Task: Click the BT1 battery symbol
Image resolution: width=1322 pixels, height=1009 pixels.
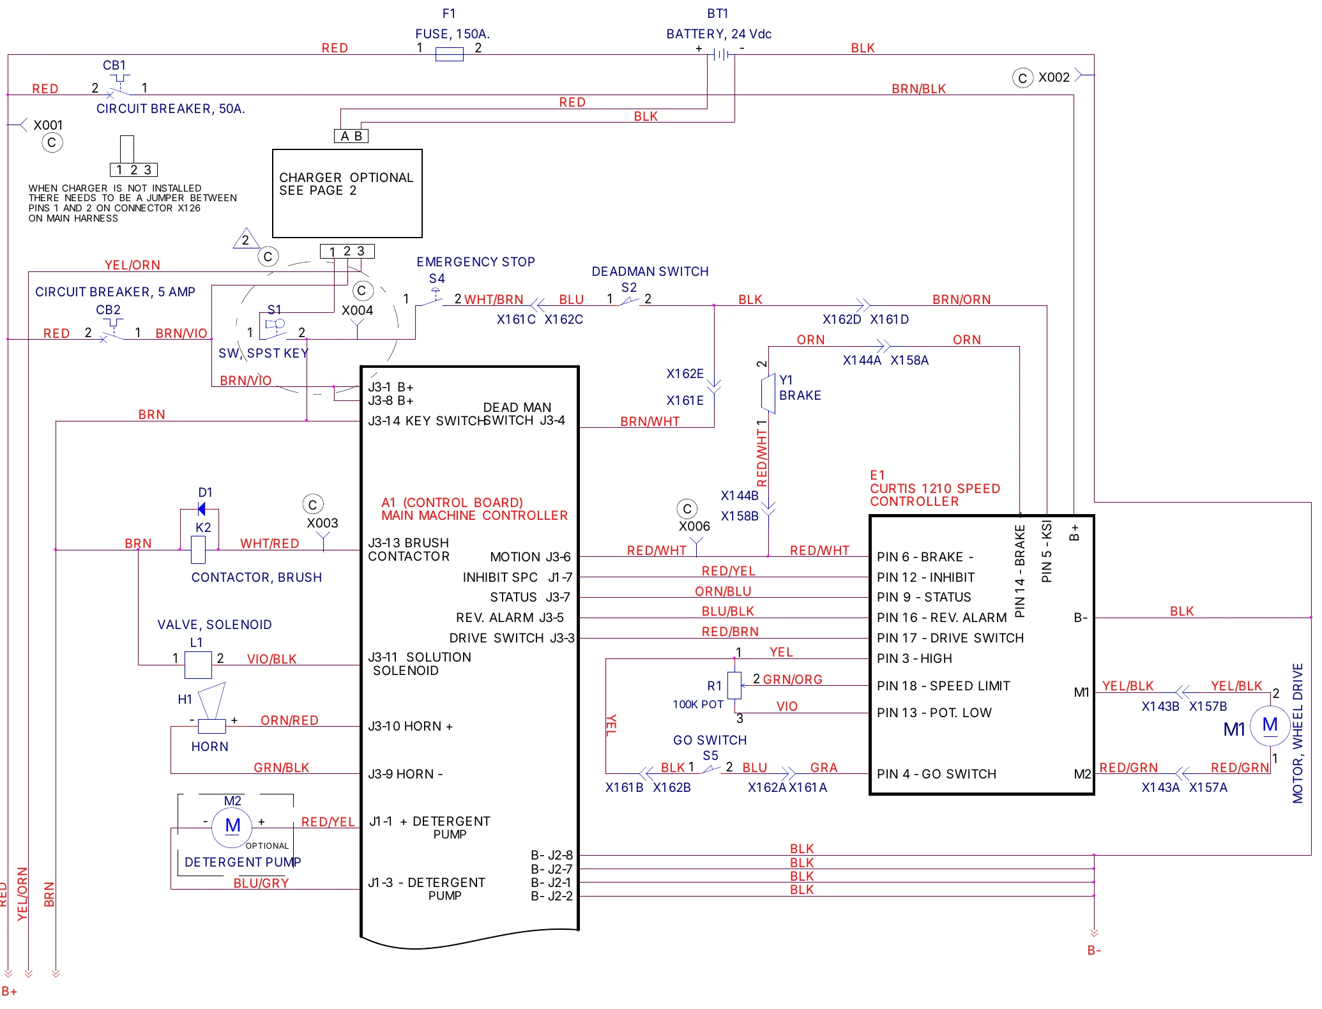Action: tap(721, 55)
